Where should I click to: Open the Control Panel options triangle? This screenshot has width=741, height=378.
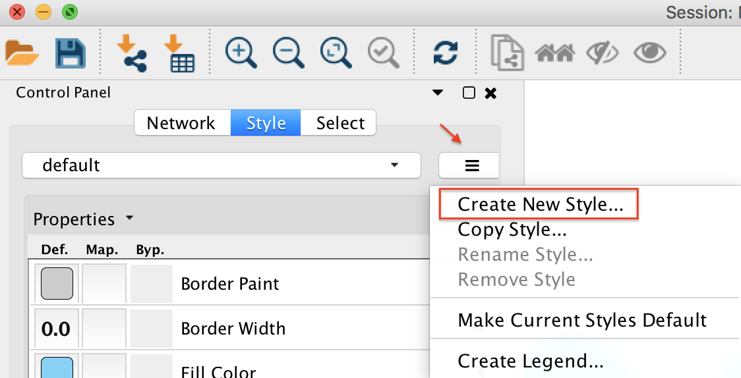[x=438, y=93]
